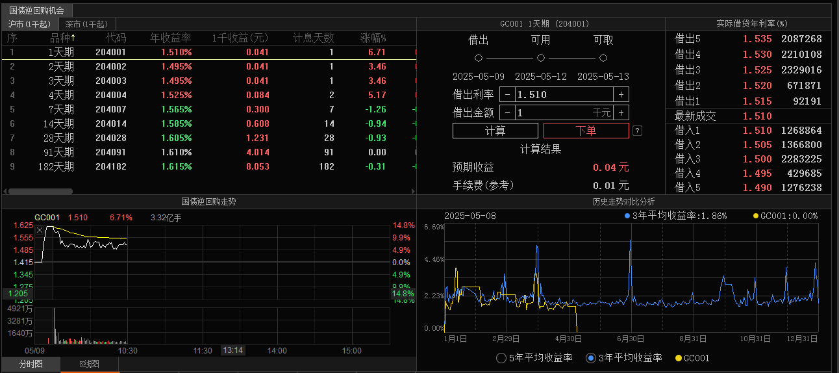The width and height of the screenshot is (839, 373).
Task: Close the crosshair with the chart X icon
Action: tap(40, 231)
